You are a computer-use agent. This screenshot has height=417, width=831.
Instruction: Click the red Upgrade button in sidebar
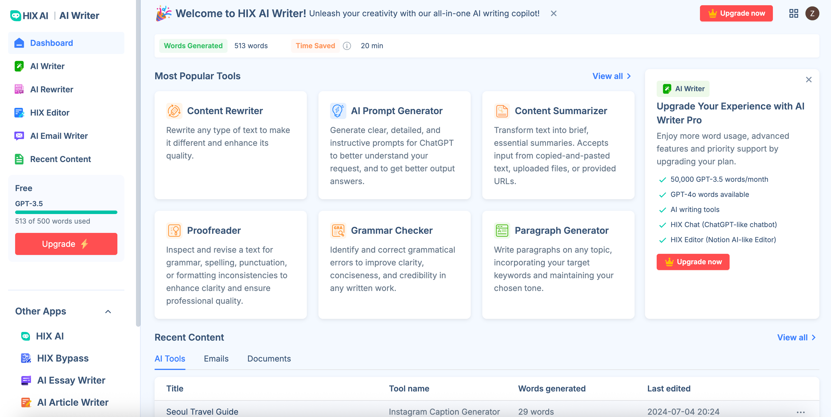pyautogui.click(x=66, y=244)
